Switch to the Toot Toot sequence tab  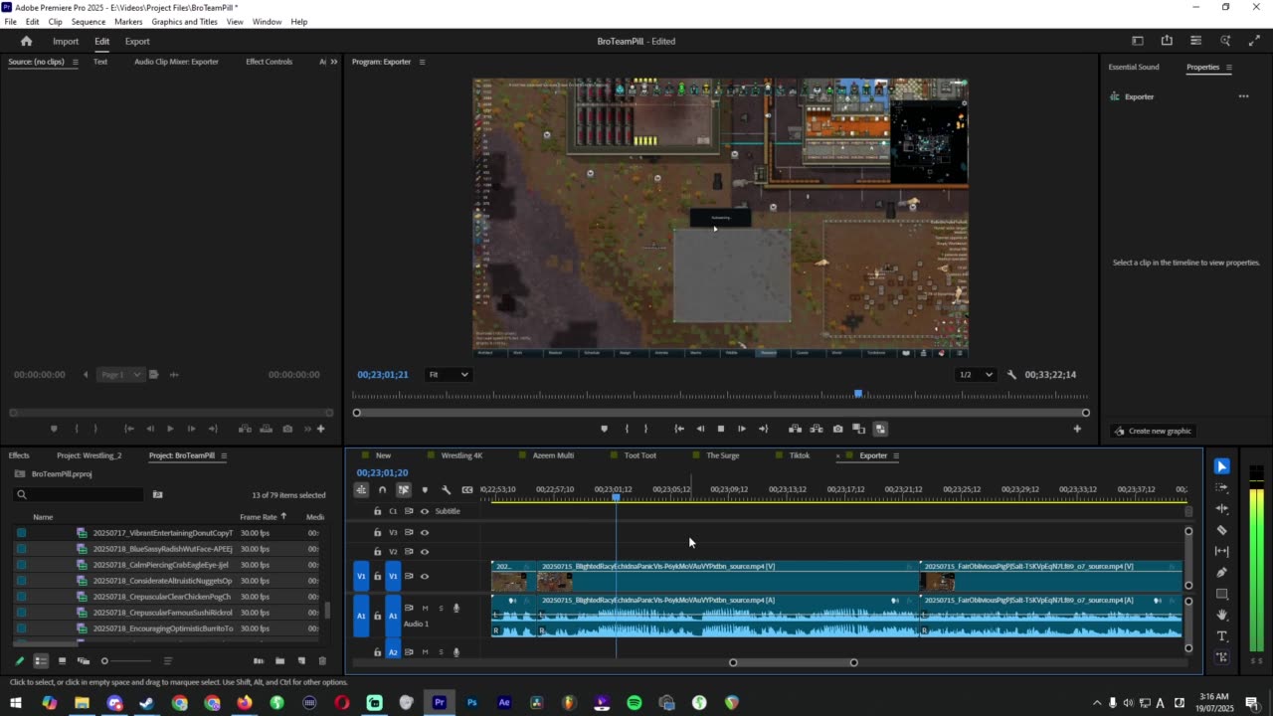tap(639, 455)
